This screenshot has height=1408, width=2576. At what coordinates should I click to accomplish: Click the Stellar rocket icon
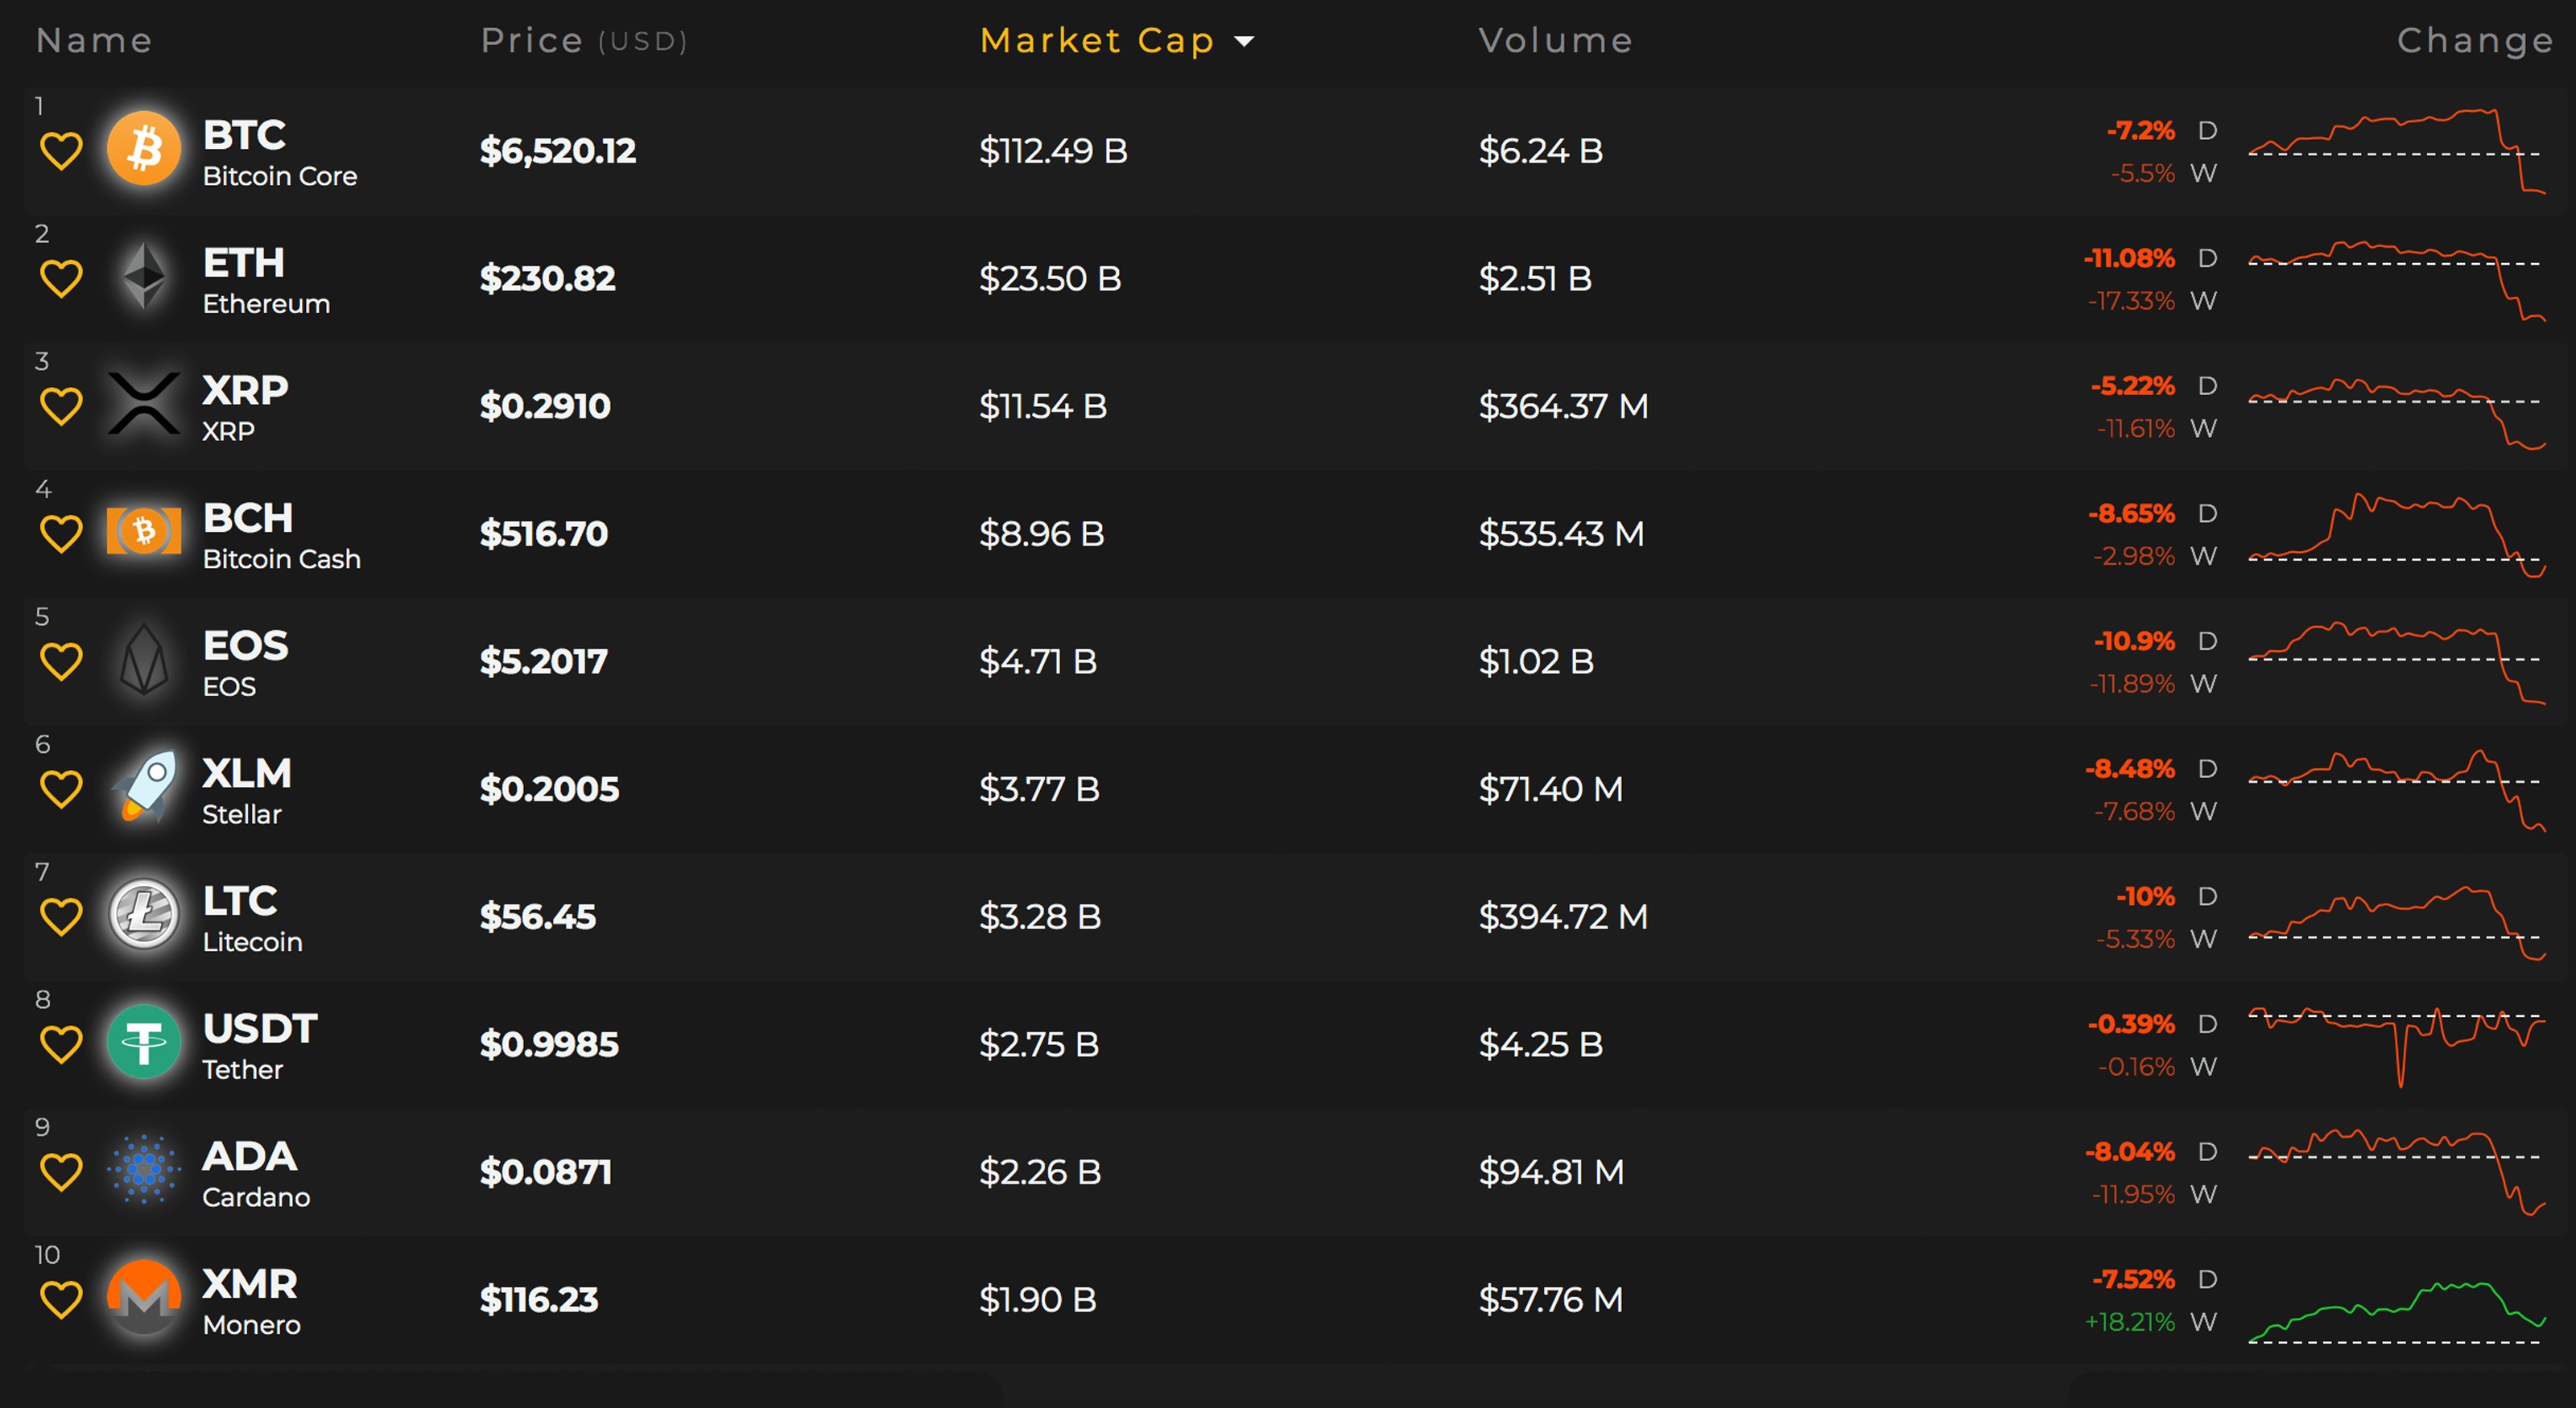click(144, 788)
